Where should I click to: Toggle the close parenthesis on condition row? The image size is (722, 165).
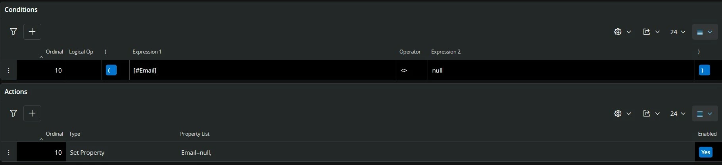(x=704, y=70)
